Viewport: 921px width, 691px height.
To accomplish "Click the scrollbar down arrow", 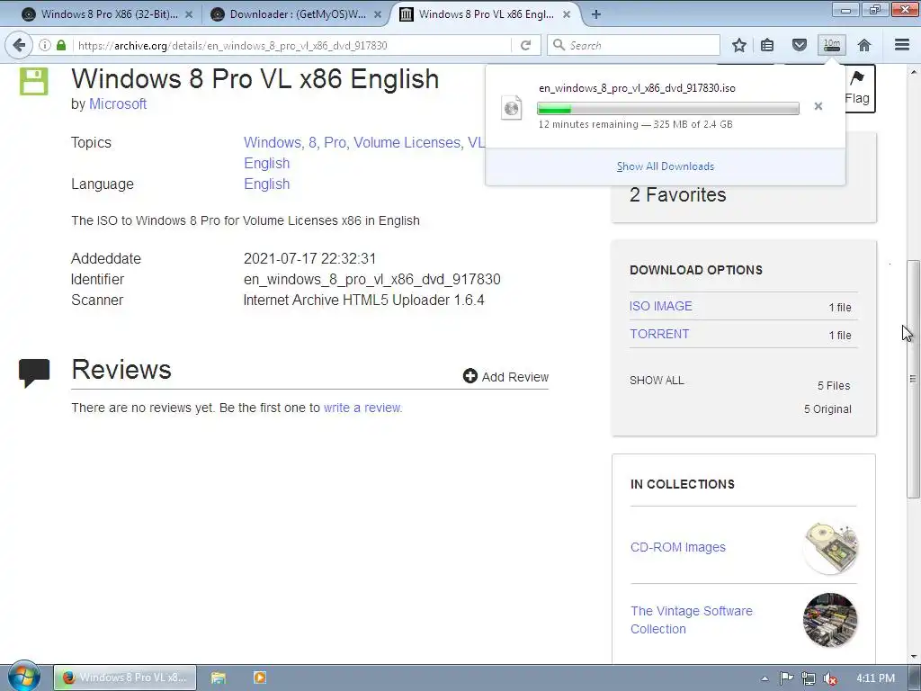I will tap(913, 656).
